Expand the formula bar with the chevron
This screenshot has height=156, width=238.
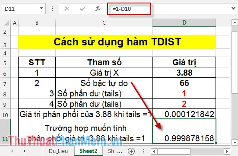tap(234, 8)
